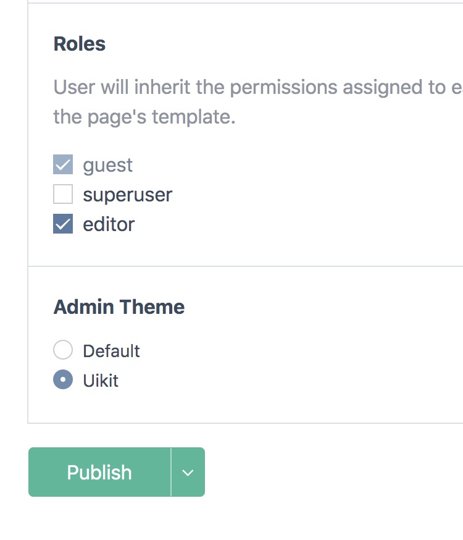
Task: Click the Default theme radio circle
Action: coord(63,350)
